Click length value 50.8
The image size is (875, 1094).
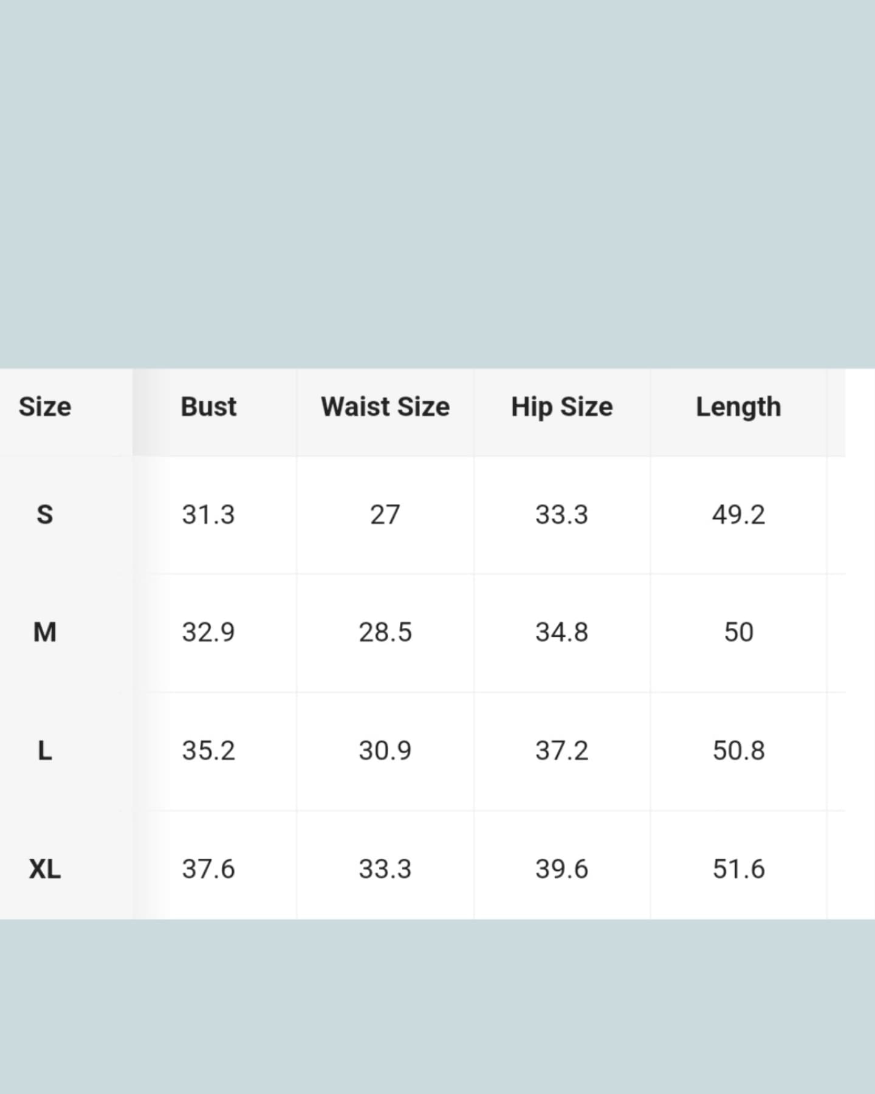[738, 751]
